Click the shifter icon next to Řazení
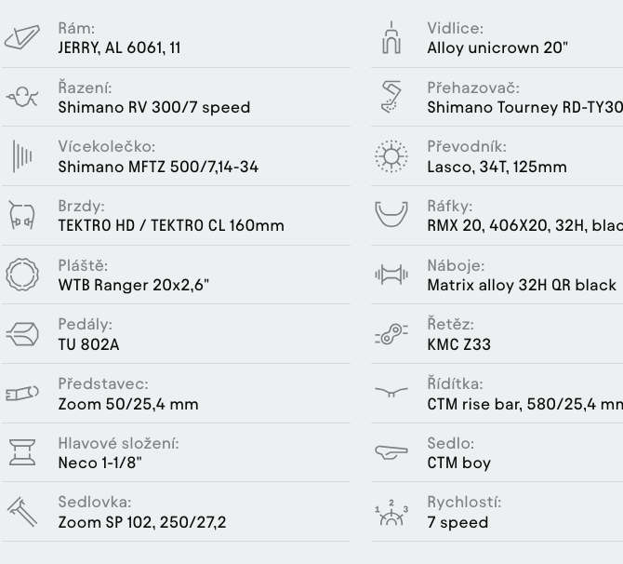This screenshot has width=623, height=564. click(x=22, y=97)
